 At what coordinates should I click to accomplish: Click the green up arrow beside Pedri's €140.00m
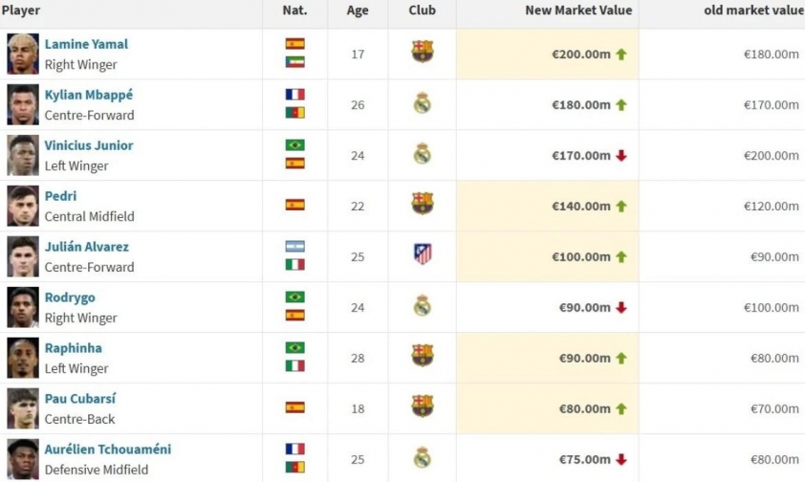coord(621,207)
